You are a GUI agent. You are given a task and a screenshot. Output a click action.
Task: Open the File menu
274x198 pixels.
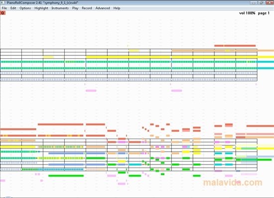click(4, 8)
